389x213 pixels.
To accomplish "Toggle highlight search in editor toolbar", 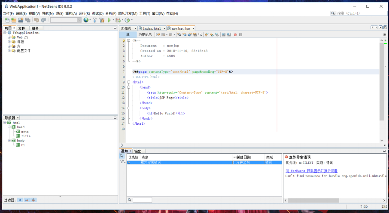I will coord(195,34).
